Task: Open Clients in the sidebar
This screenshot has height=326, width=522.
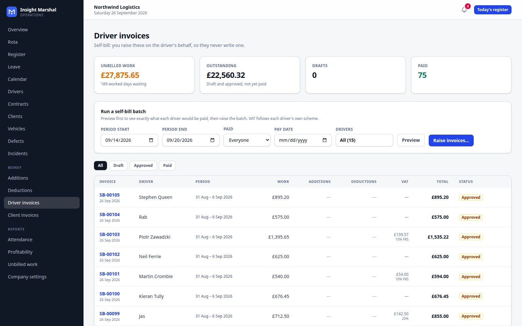Action: [42, 116]
